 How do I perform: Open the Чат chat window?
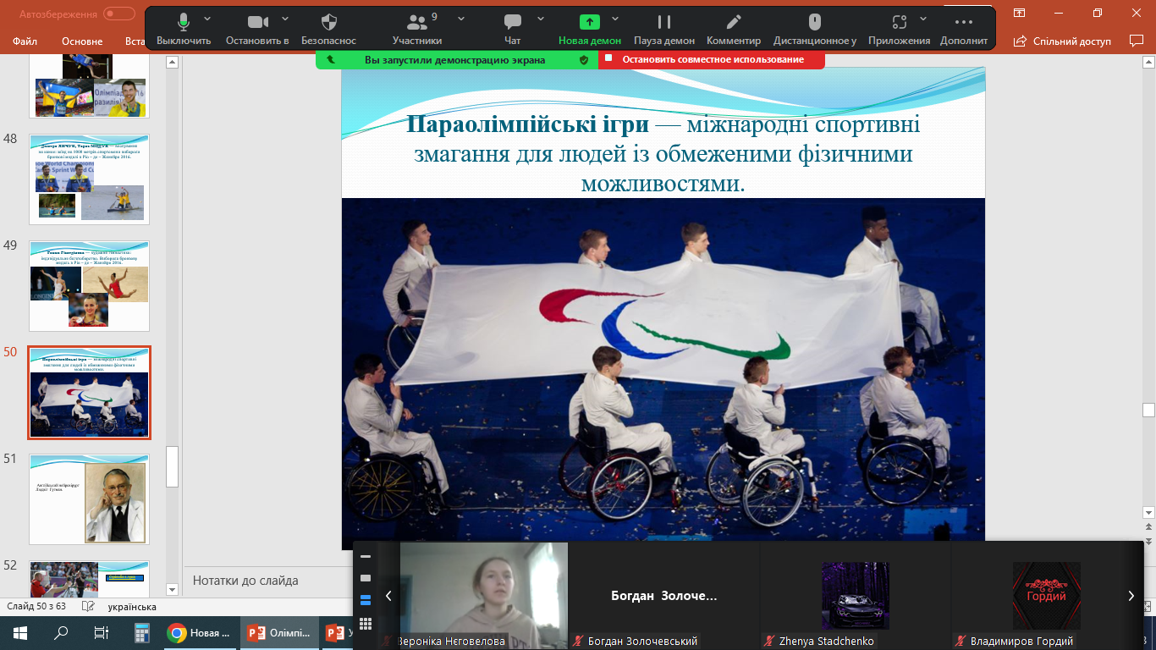point(512,28)
